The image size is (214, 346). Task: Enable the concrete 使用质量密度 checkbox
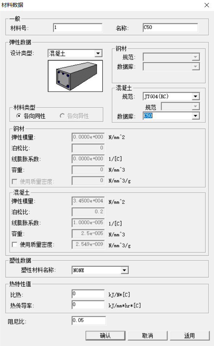click(x=14, y=244)
